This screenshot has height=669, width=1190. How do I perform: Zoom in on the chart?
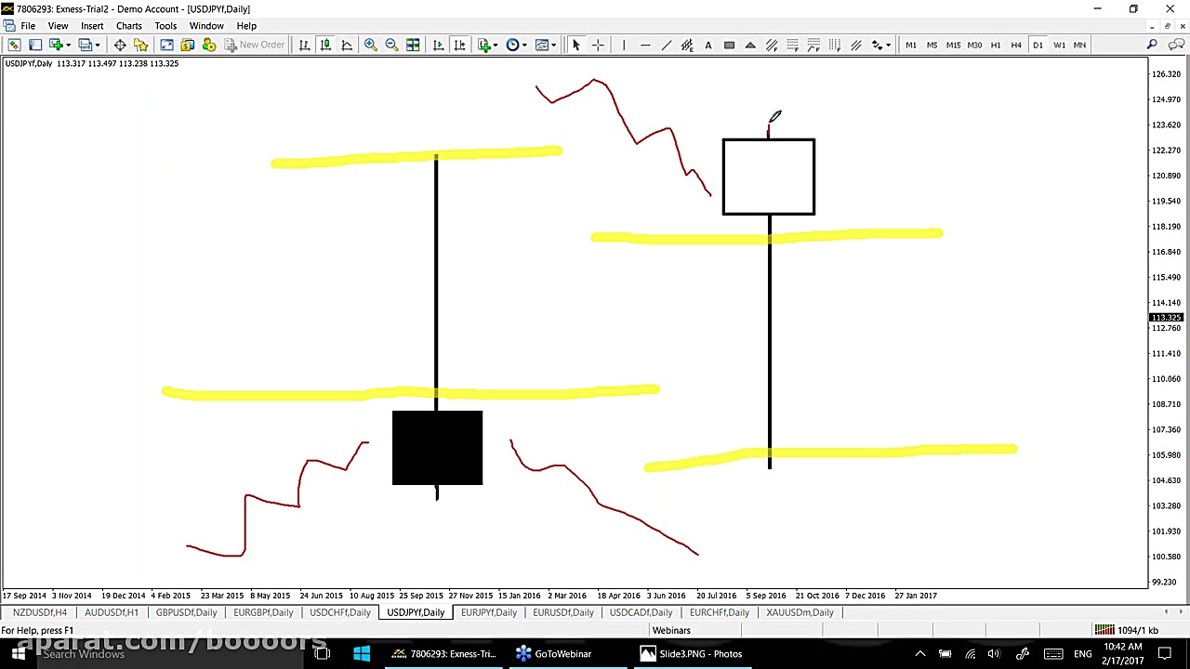click(x=370, y=45)
